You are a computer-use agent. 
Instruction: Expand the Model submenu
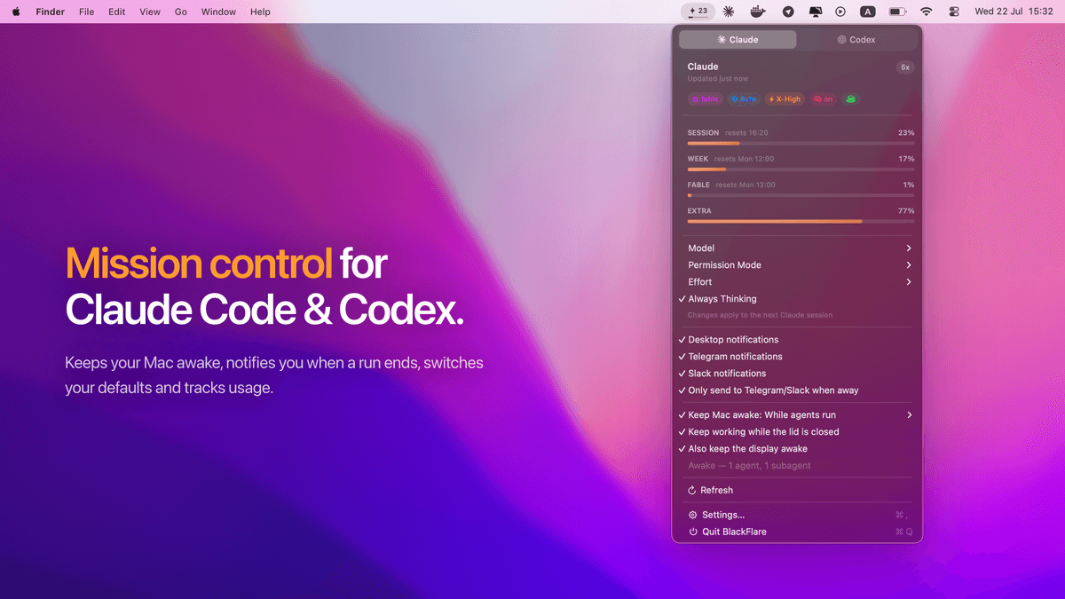click(796, 248)
